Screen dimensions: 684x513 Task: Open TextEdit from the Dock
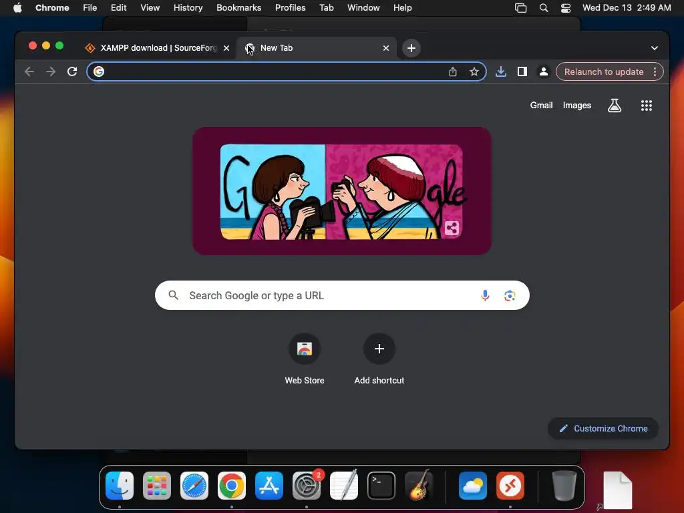pyautogui.click(x=344, y=486)
